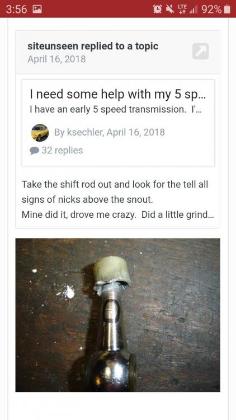Tap ksechler's yellow car avatar

coord(40,133)
